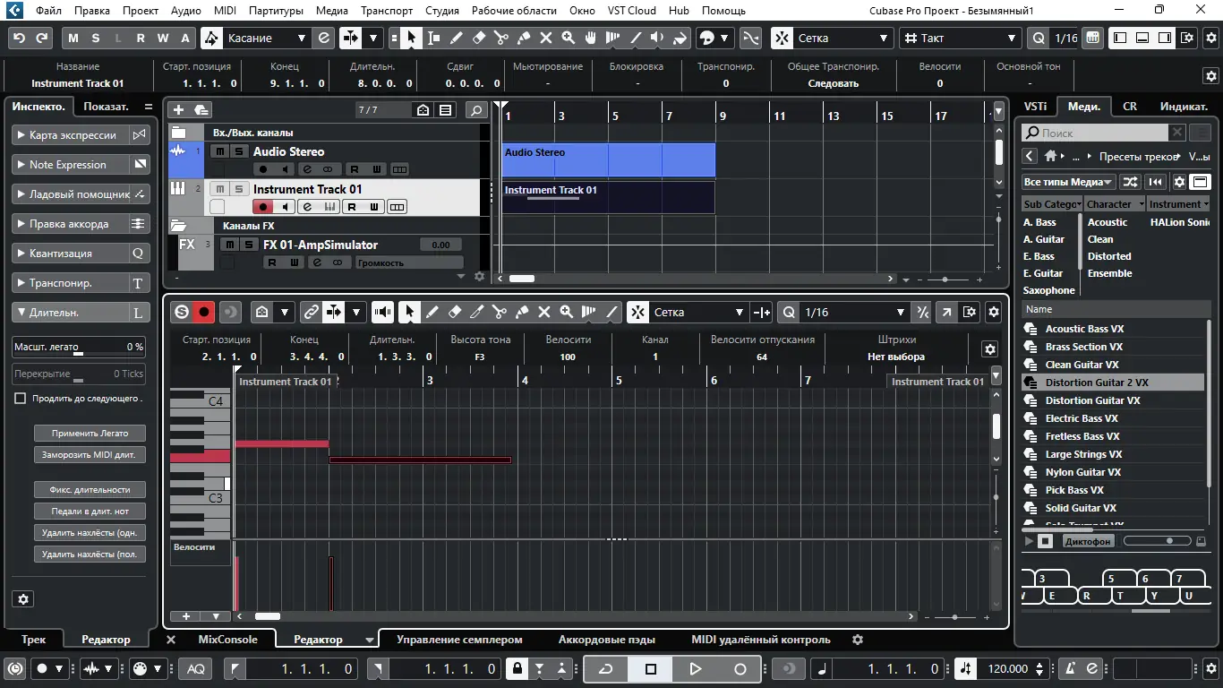Viewport: 1223px width, 688px height.
Task: Switch to the MixConsole tab
Action: click(227, 640)
